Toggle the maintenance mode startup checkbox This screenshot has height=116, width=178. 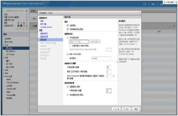click(x=70, y=46)
